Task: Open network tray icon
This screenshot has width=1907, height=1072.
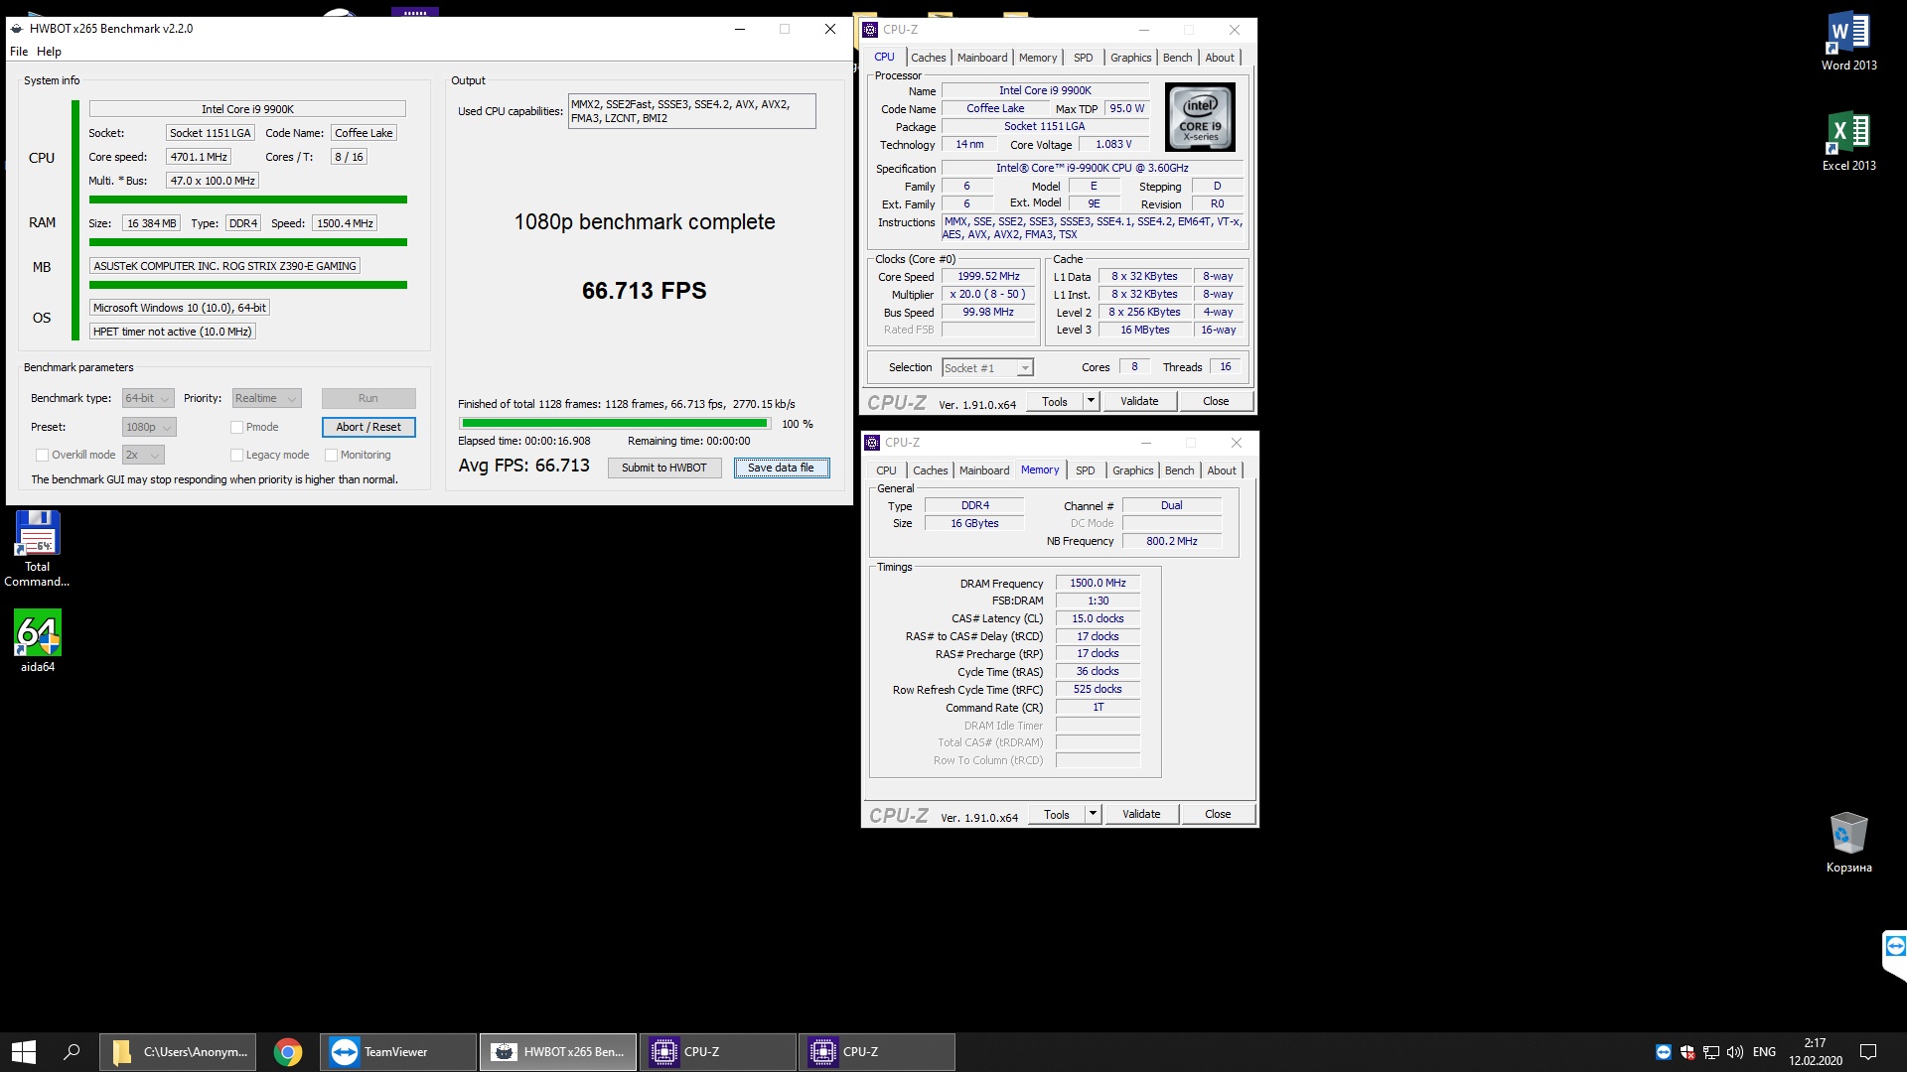Action: tap(1711, 1052)
